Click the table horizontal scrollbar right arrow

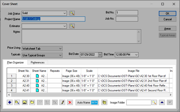pyautogui.click(x=170, y=95)
